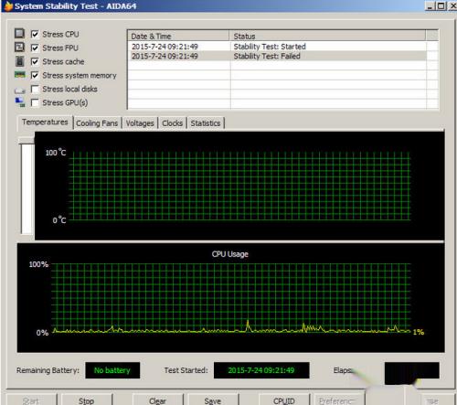
Task: Click the Stop button
Action: pos(86,400)
